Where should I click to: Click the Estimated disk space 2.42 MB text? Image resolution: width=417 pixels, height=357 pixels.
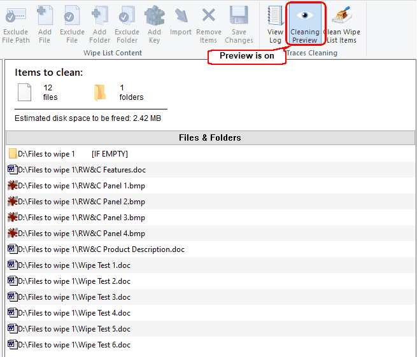coord(88,118)
